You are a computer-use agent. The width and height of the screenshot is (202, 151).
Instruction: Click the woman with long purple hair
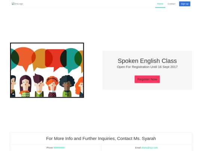click(x=25, y=86)
